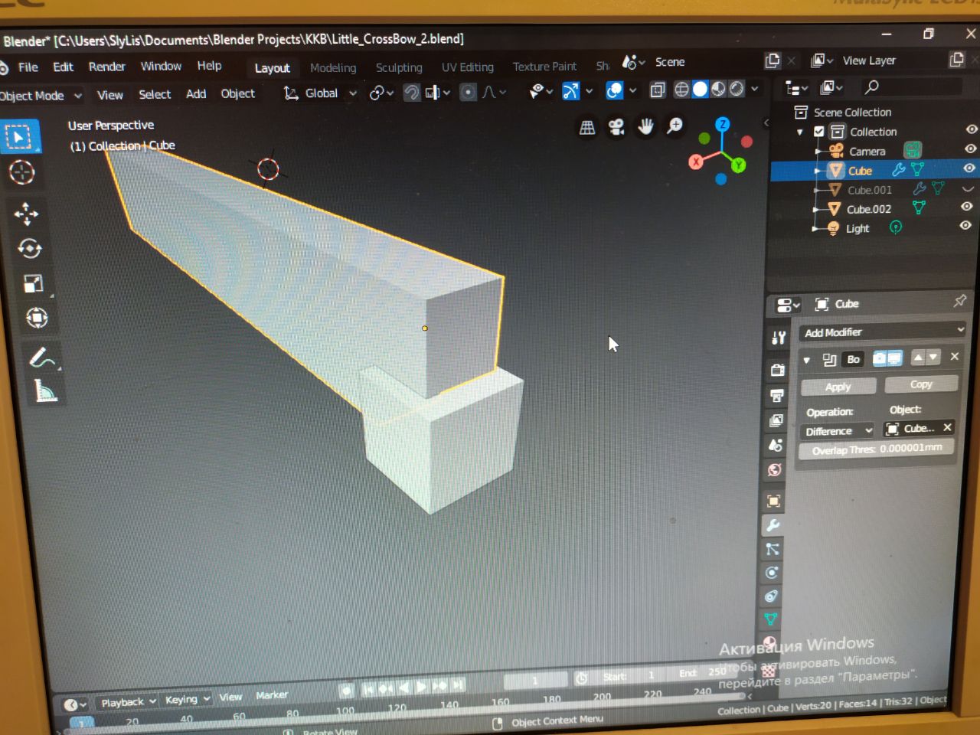Select the Annotate tool

tap(42, 357)
